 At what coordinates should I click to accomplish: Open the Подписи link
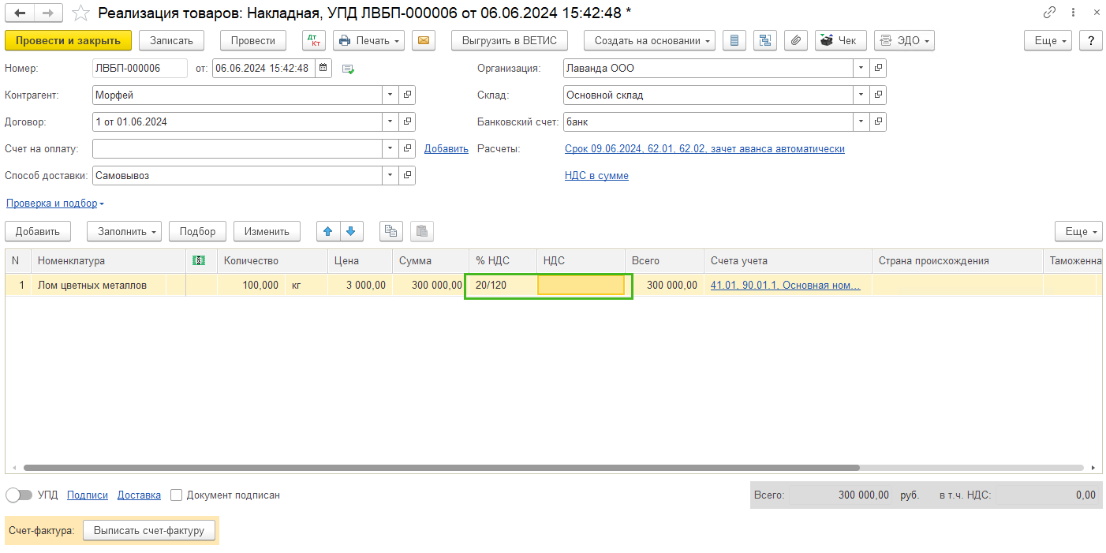click(x=88, y=495)
